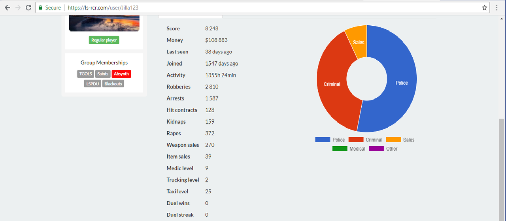Image resolution: width=506 pixels, height=221 pixels.
Task: Click the profile banner image
Action: coord(104,23)
